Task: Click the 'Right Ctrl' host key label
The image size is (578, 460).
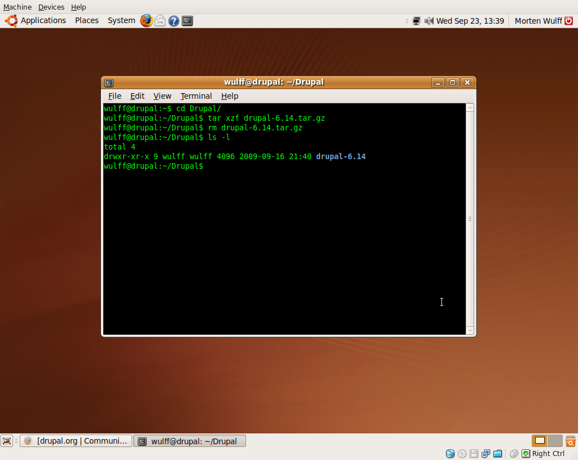Action: coord(548,454)
